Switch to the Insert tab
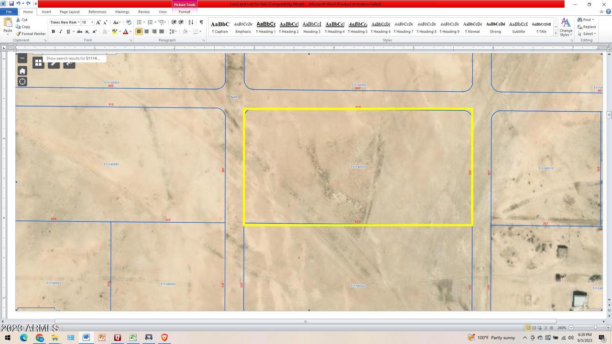Viewport: 612px width, 344px height. [46, 12]
